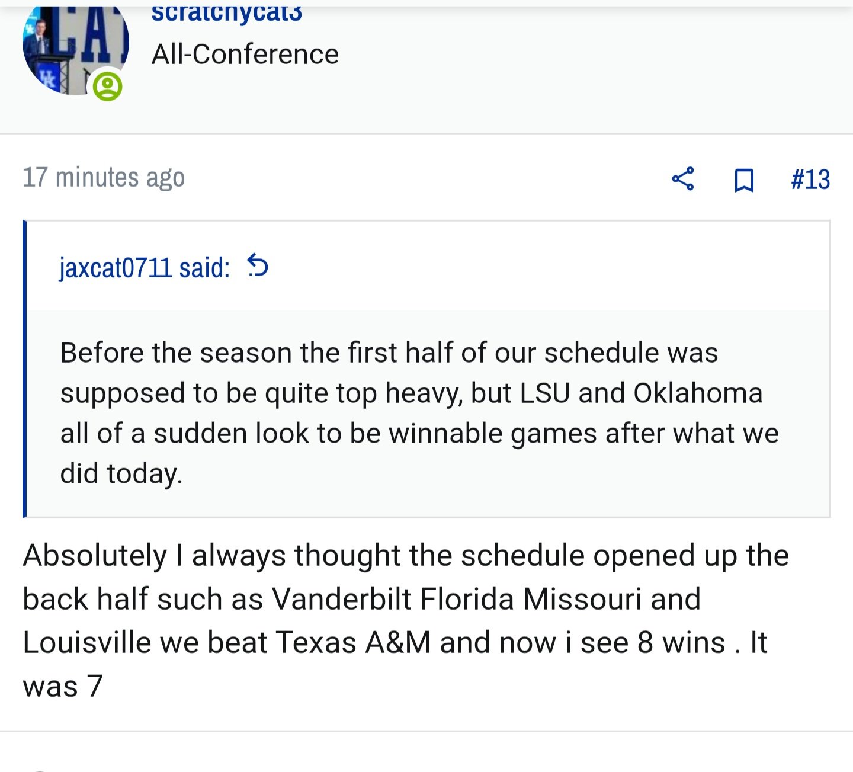Click the reply line starting 'Absolutely I always'
Viewport: 853px width, 772px height.
406,556
